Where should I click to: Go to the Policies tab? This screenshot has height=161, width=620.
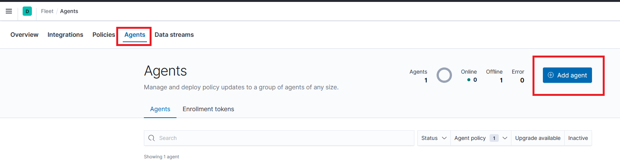coord(104,34)
